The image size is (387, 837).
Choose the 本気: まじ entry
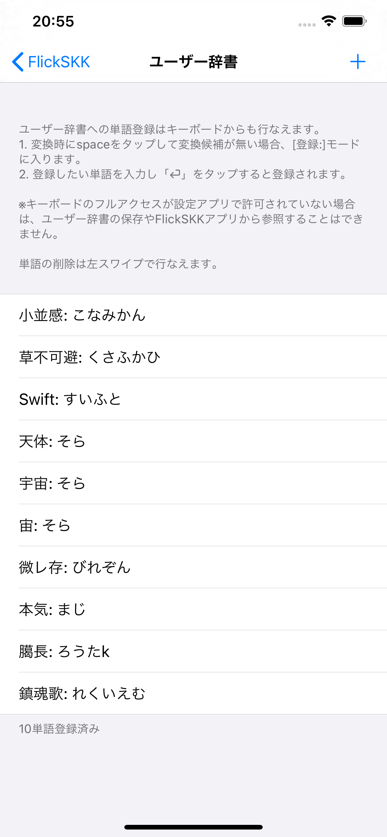193,609
